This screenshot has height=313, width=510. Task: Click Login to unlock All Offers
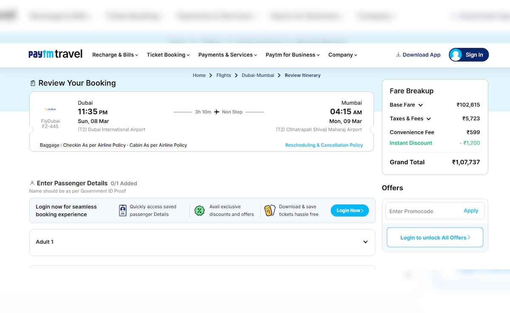coord(435,238)
